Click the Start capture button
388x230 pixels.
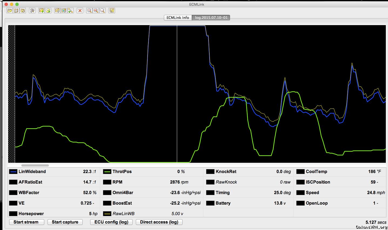[x=65, y=222]
